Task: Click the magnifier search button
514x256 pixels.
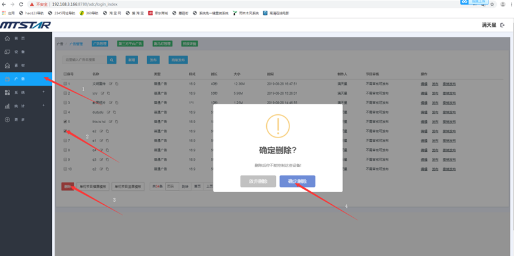Action: pos(112,60)
